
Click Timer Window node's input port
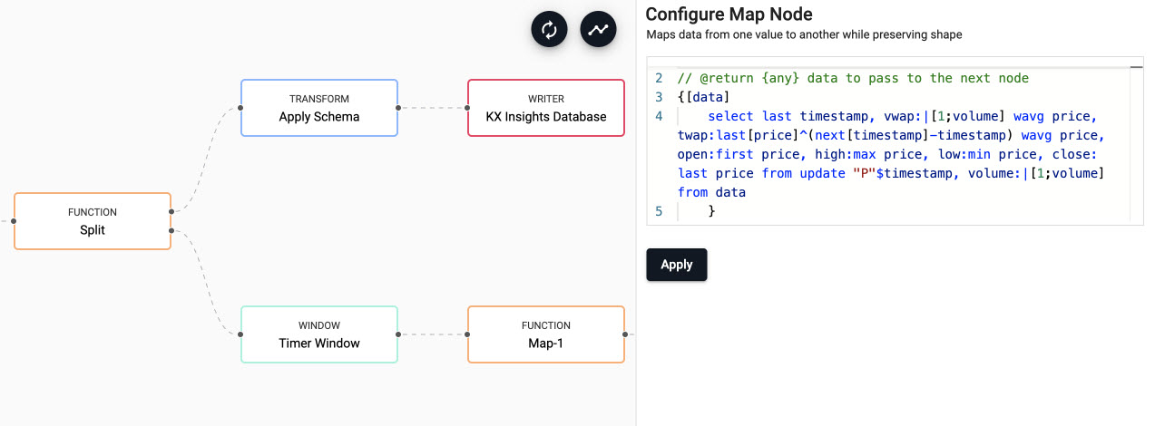pyautogui.click(x=240, y=334)
